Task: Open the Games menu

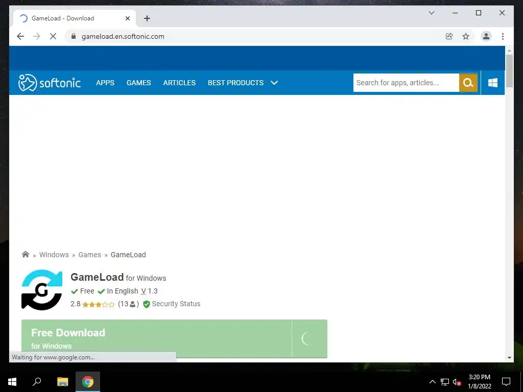Action: (139, 83)
